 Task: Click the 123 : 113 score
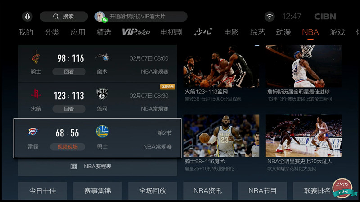(69, 96)
